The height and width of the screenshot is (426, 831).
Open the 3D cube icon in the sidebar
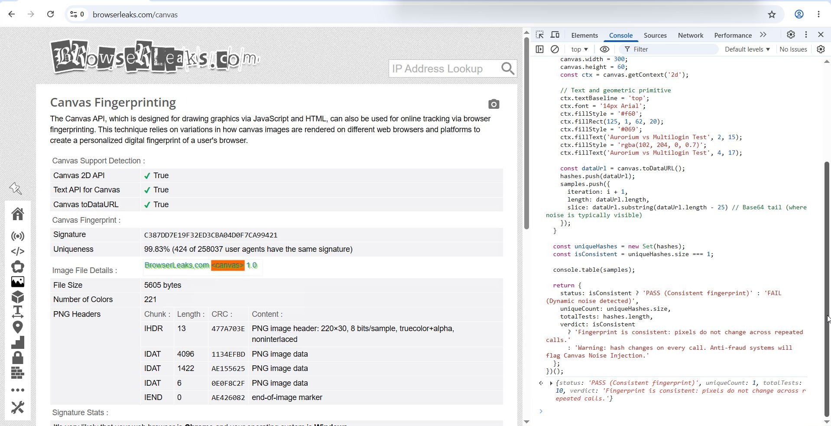click(18, 297)
